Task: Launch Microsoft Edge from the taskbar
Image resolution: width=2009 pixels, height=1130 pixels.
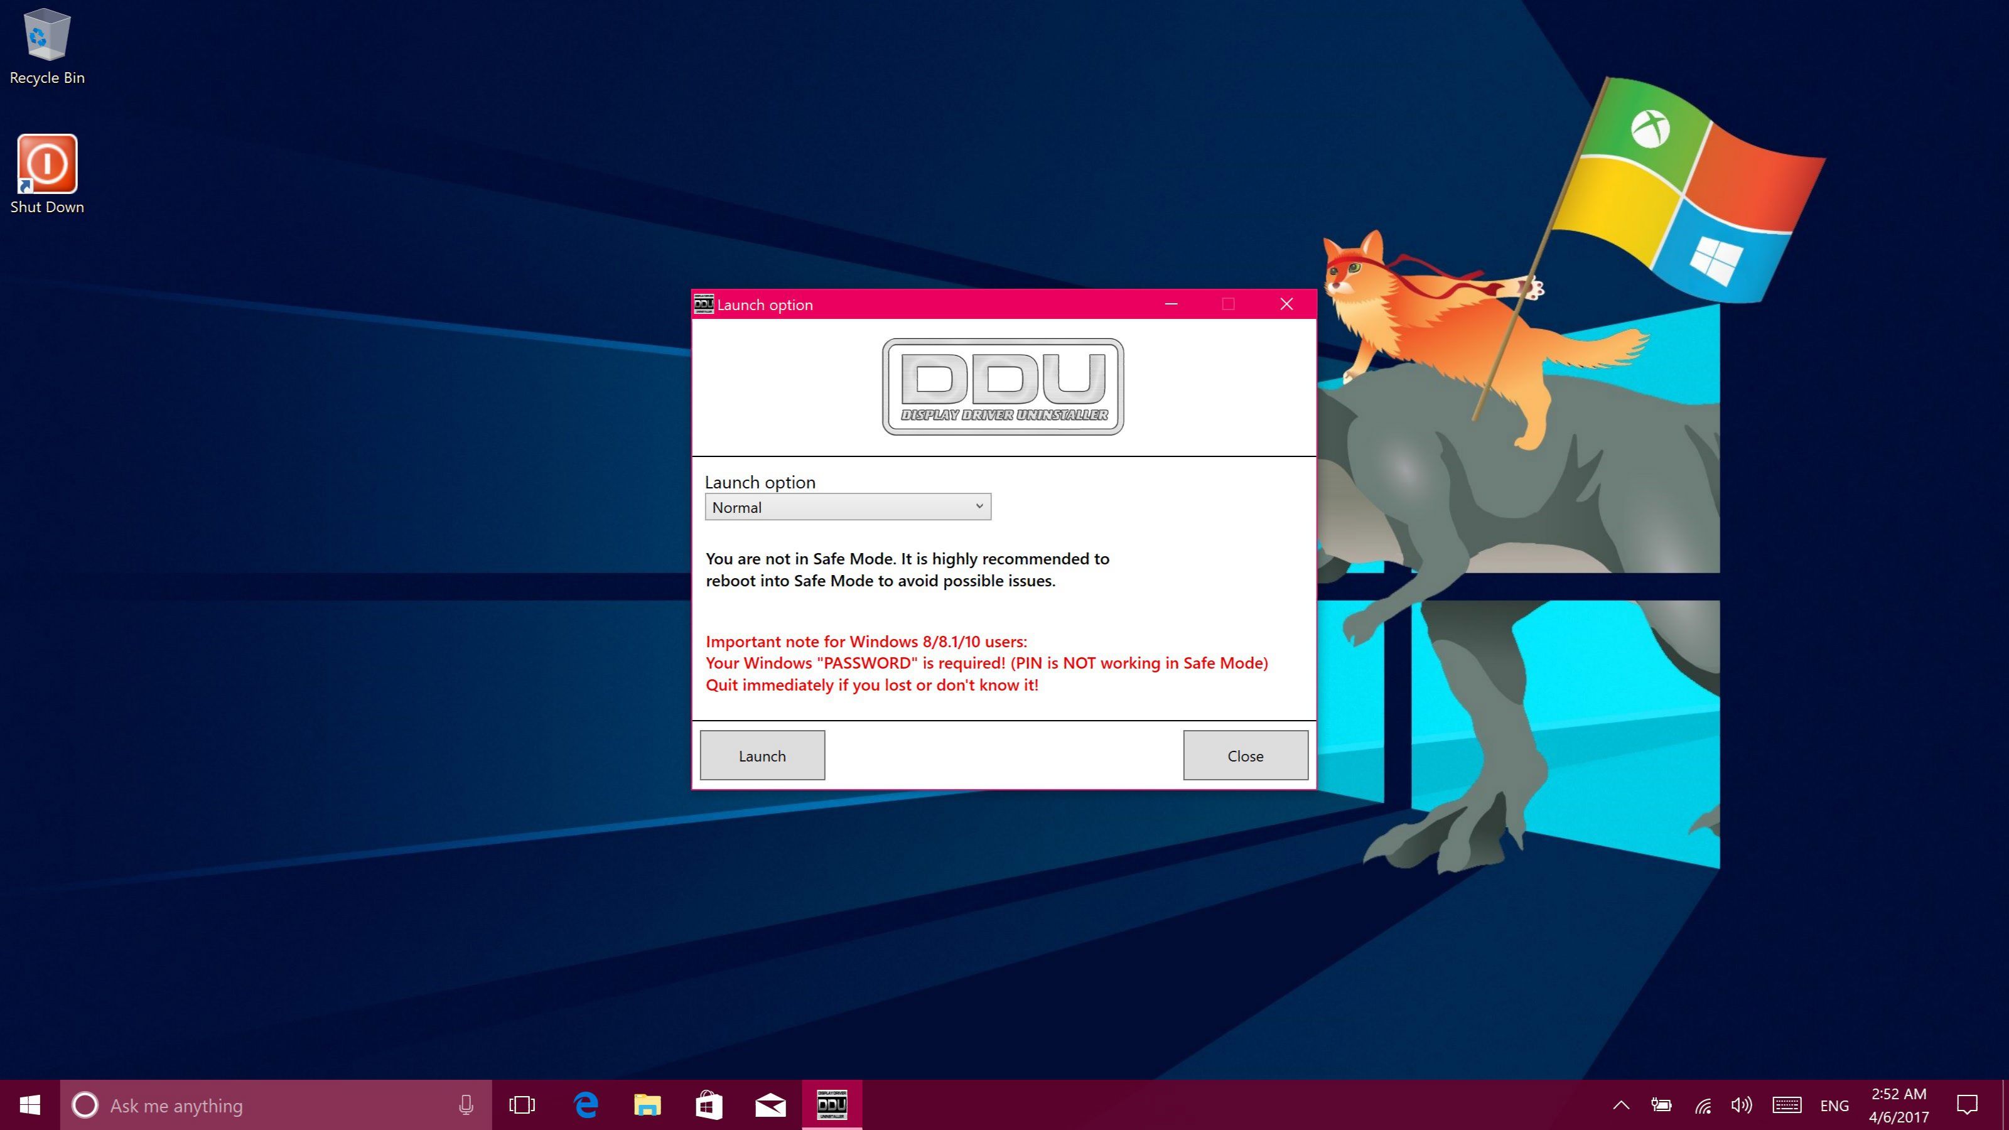Action: [586, 1105]
